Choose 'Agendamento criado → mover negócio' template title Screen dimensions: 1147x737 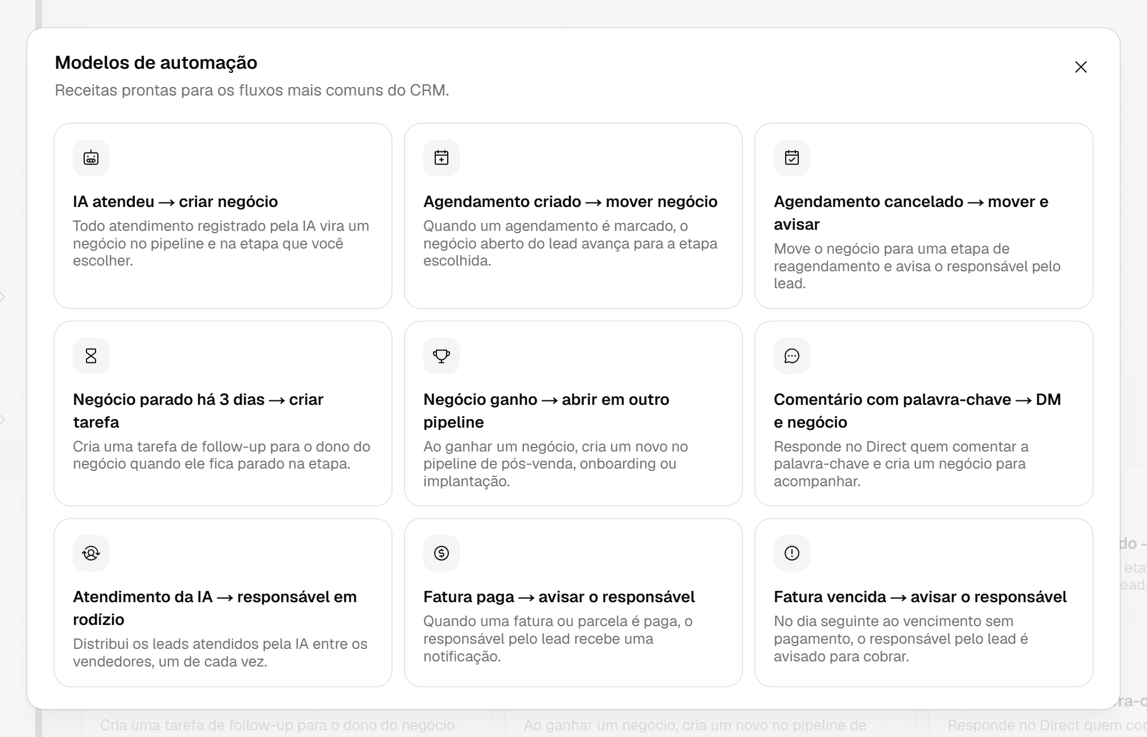pos(570,202)
